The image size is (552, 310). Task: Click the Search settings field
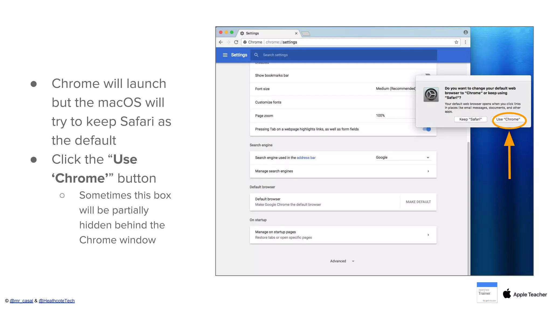click(344, 55)
